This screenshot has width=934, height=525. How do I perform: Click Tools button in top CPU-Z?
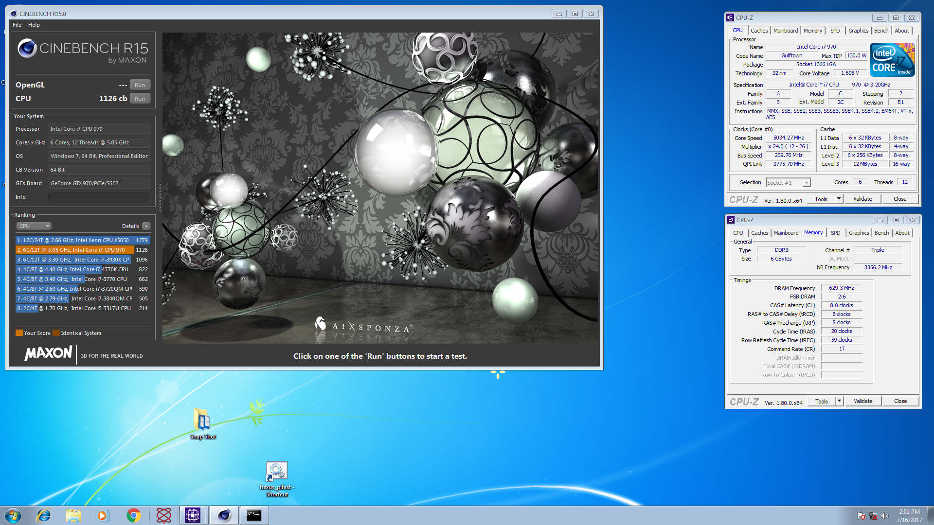[x=821, y=199]
